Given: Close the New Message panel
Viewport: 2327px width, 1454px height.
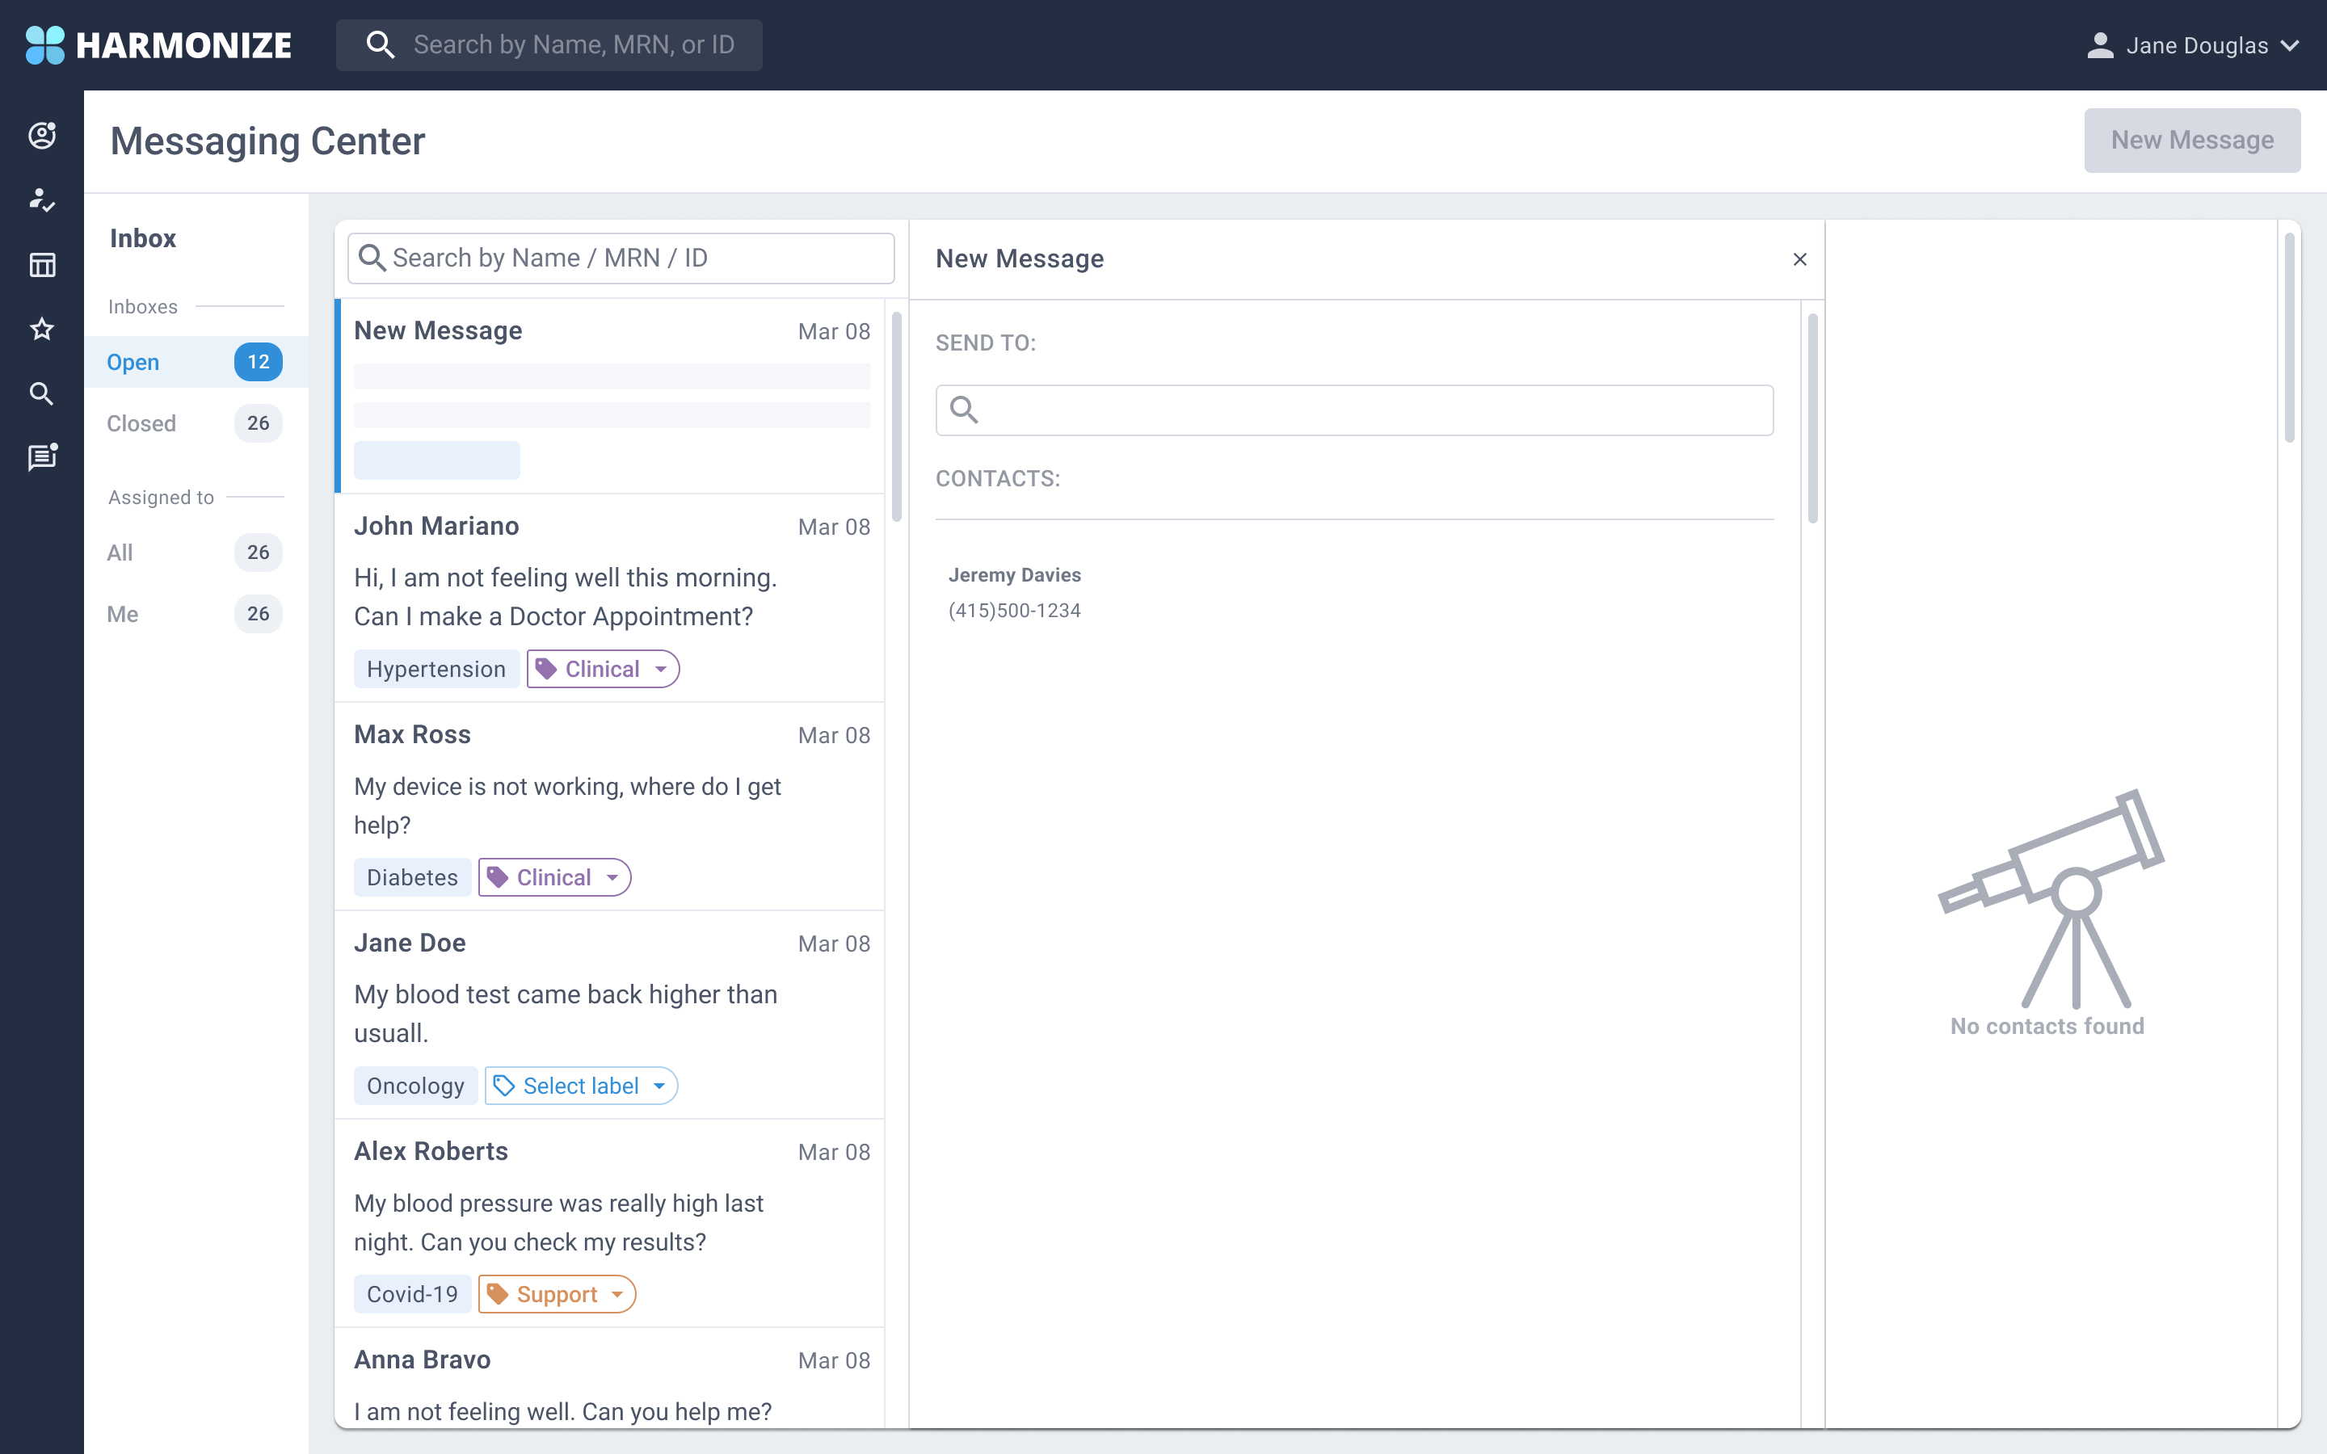Looking at the screenshot, I should [1799, 259].
